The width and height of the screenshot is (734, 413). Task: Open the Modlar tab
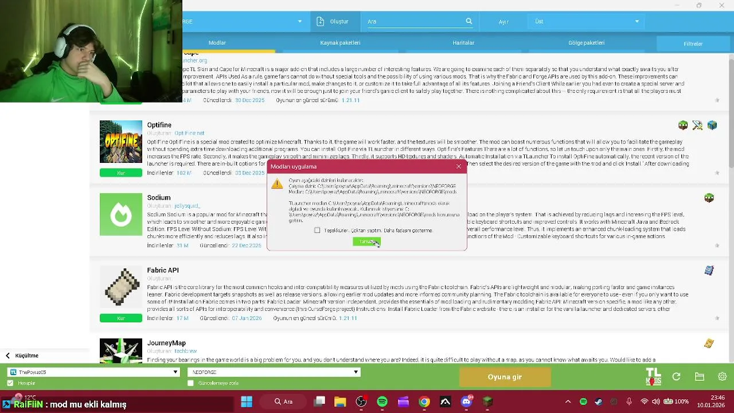coord(217,42)
